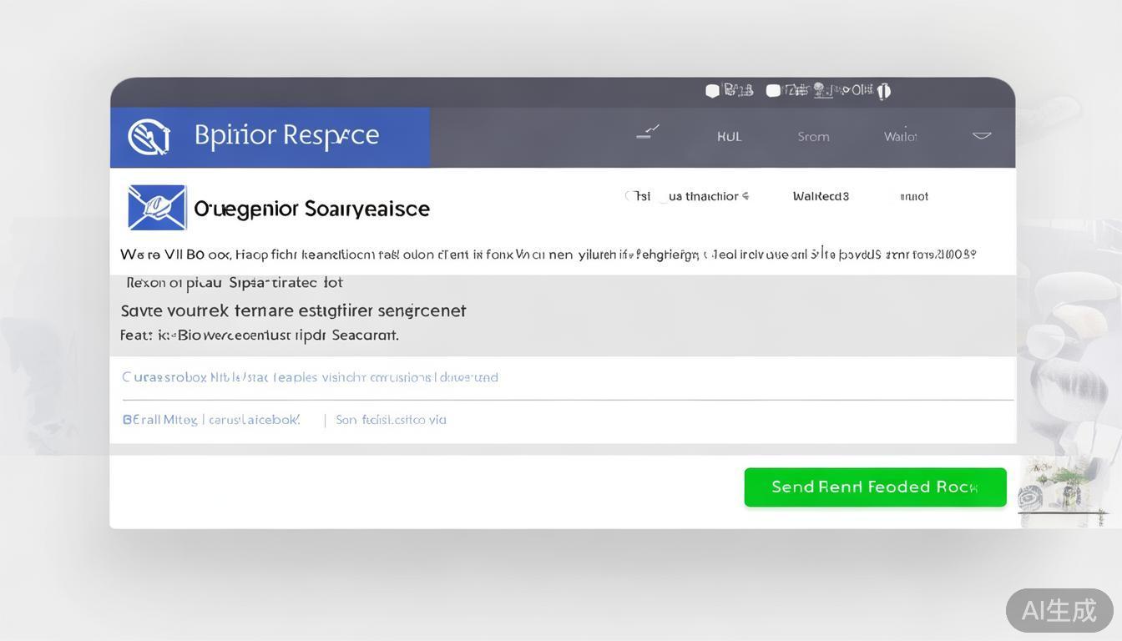Image resolution: width=1122 pixels, height=641 pixels.
Task: Follow the 'Son fcdisl.csitco via' link
Action: [391, 420]
